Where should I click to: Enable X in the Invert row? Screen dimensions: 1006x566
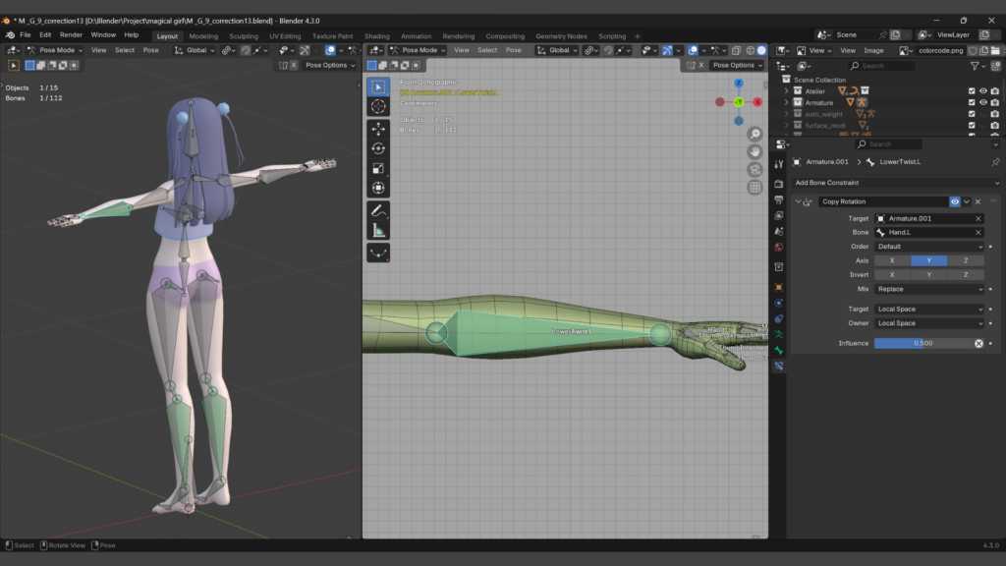click(891, 275)
